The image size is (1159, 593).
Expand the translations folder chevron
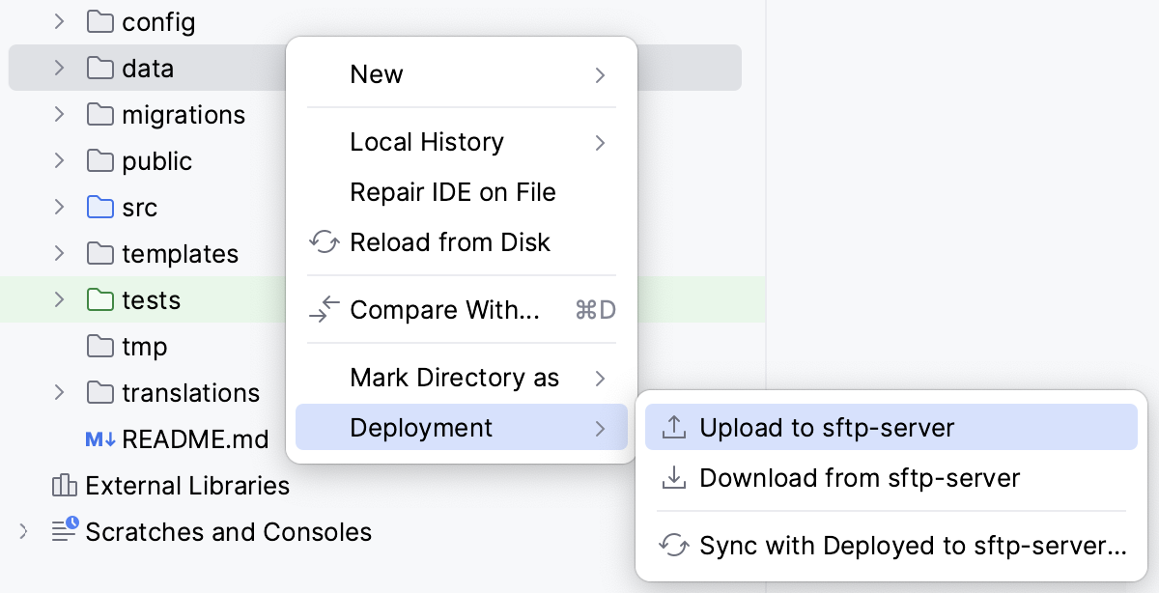[x=58, y=392]
